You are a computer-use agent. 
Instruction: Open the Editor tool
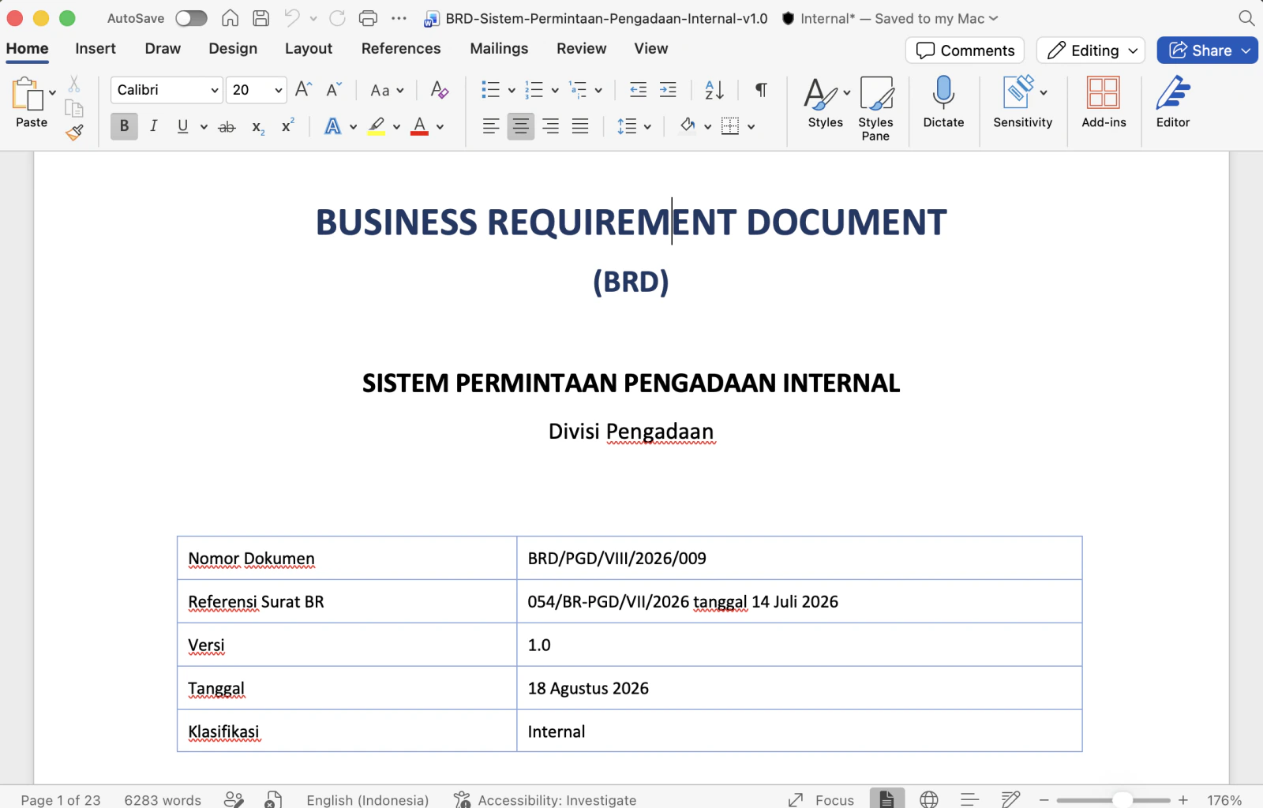pyautogui.click(x=1173, y=103)
